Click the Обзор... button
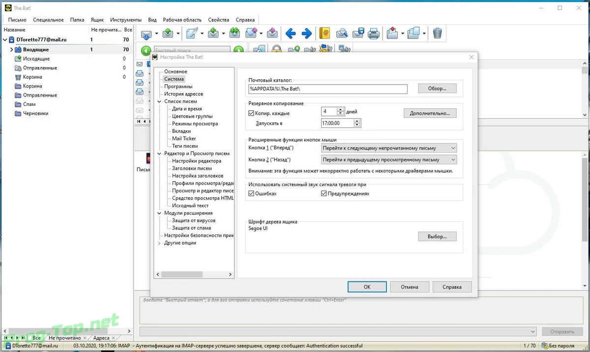Viewport: 590px width, 352px height. [x=437, y=89]
